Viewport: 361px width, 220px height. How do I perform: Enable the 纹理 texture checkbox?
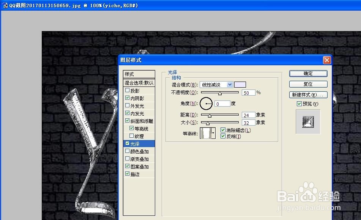coord(131,136)
